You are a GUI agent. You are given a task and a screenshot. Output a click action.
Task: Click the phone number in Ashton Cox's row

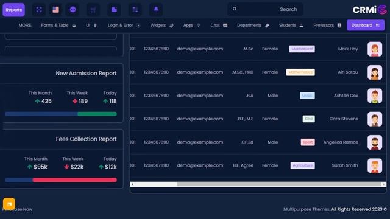[x=156, y=96]
